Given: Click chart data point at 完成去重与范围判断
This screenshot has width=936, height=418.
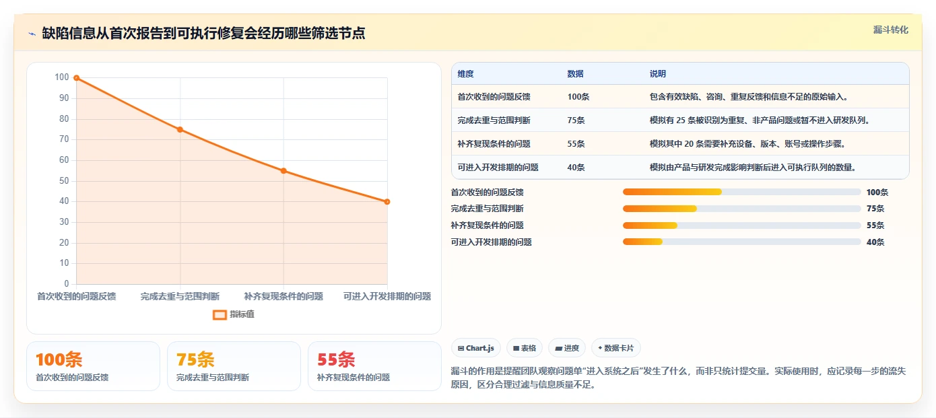Looking at the screenshot, I should (180, 129).
